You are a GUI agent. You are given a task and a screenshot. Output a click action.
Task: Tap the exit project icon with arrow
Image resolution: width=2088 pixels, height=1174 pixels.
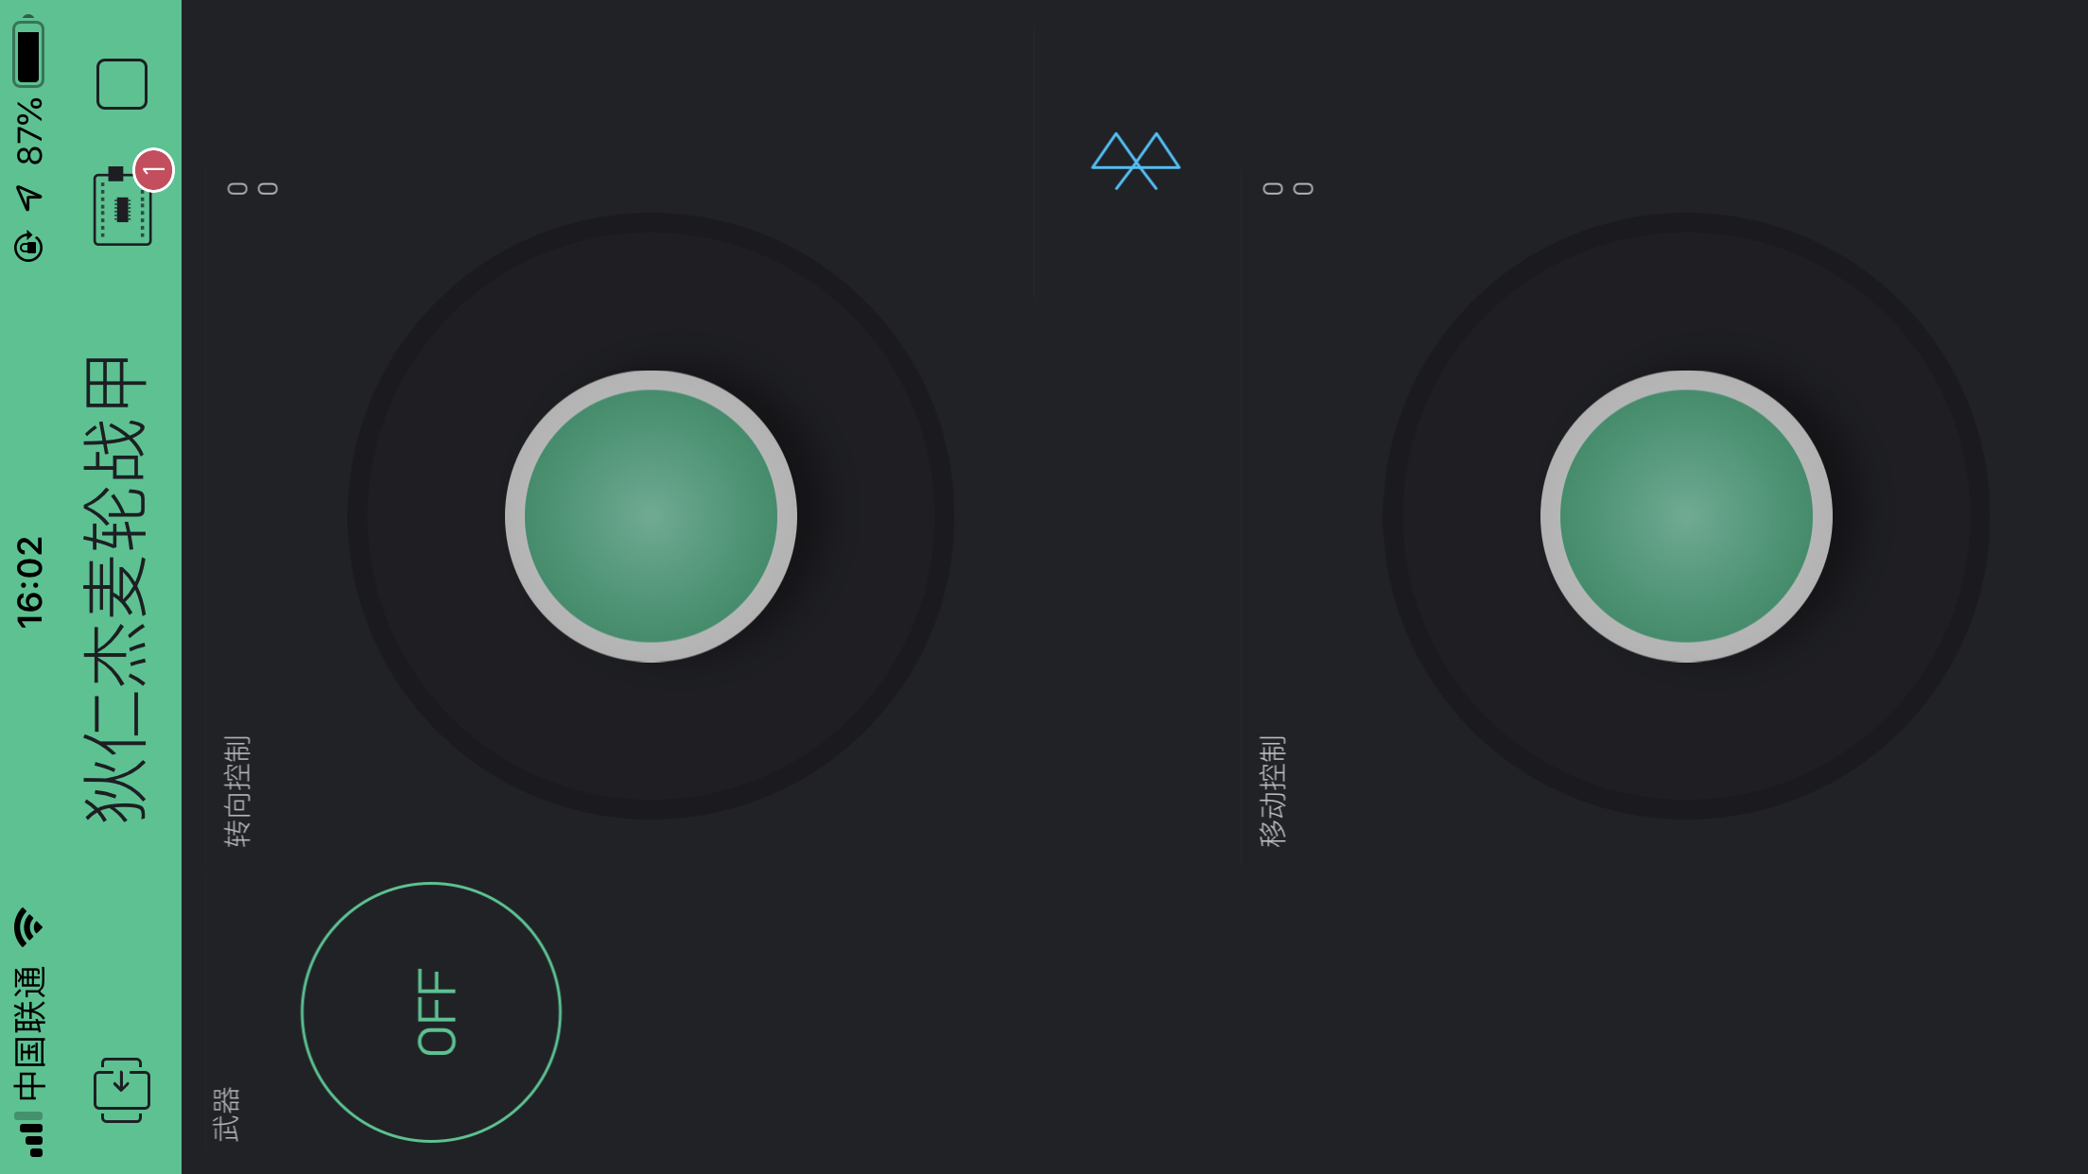[122, 1090]
